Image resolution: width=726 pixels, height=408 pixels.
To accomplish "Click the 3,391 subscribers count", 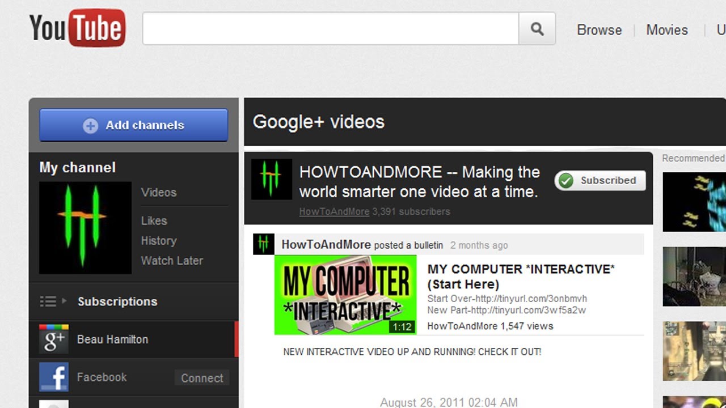I will (x=411, y=212).
